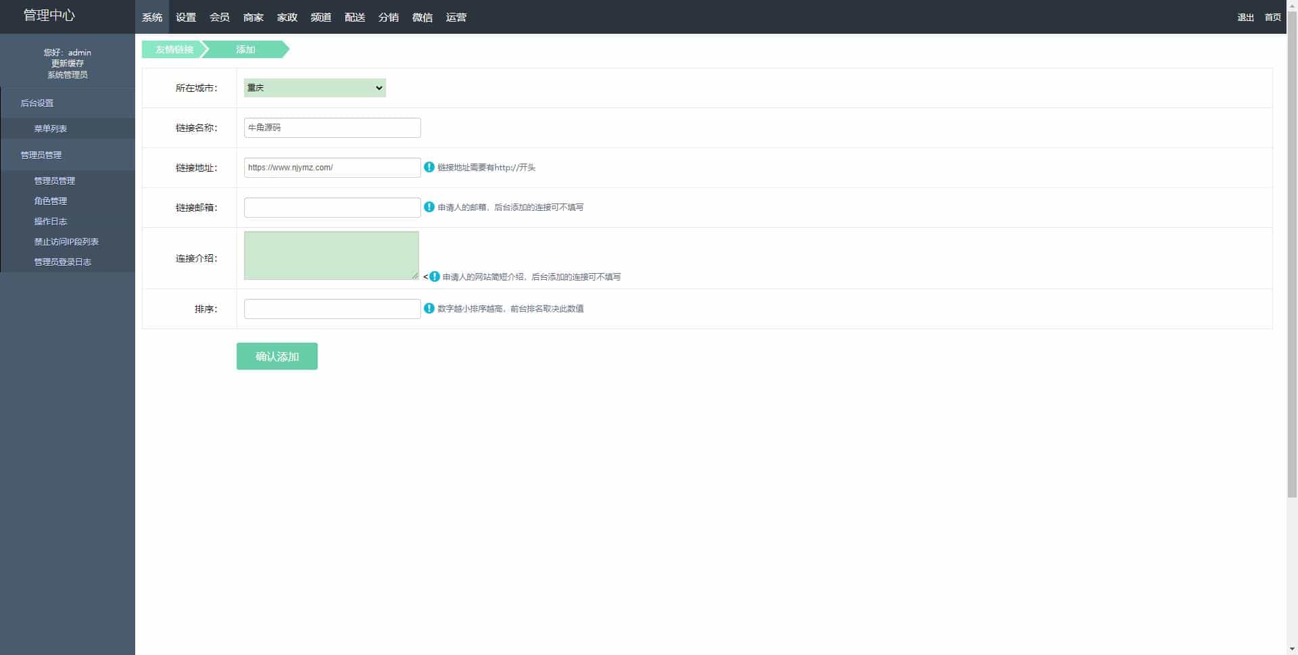Click the info icon beside 链接地址 hint

click(x=429, y=167)
